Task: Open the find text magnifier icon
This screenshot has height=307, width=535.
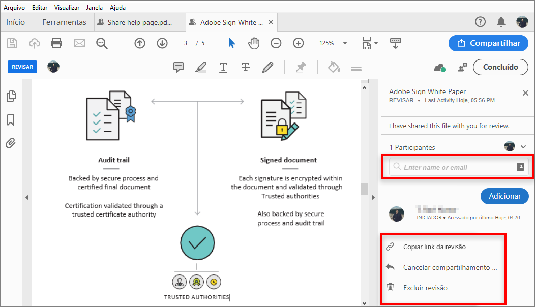Action: 102,43
